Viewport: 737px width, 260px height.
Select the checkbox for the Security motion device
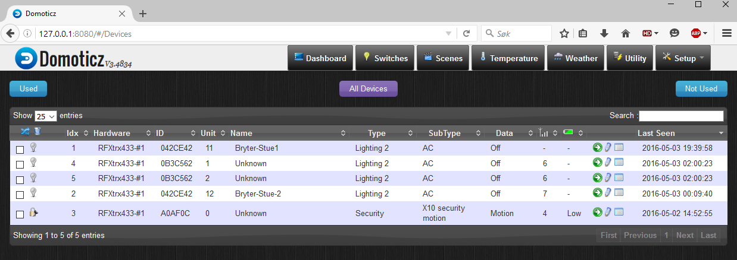click(x=20, y=214)
